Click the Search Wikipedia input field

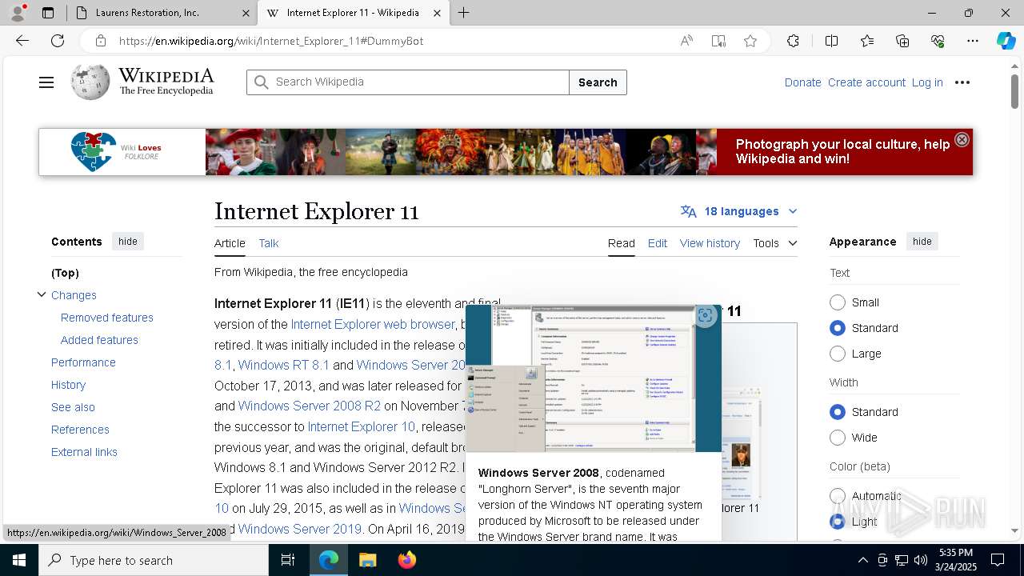tap(408, 82)
